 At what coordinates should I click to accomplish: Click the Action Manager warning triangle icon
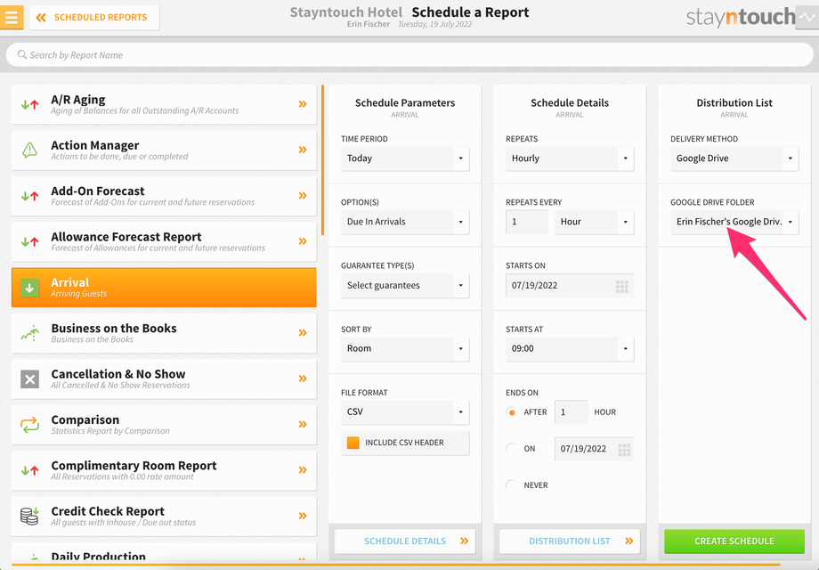pos(29,150)
